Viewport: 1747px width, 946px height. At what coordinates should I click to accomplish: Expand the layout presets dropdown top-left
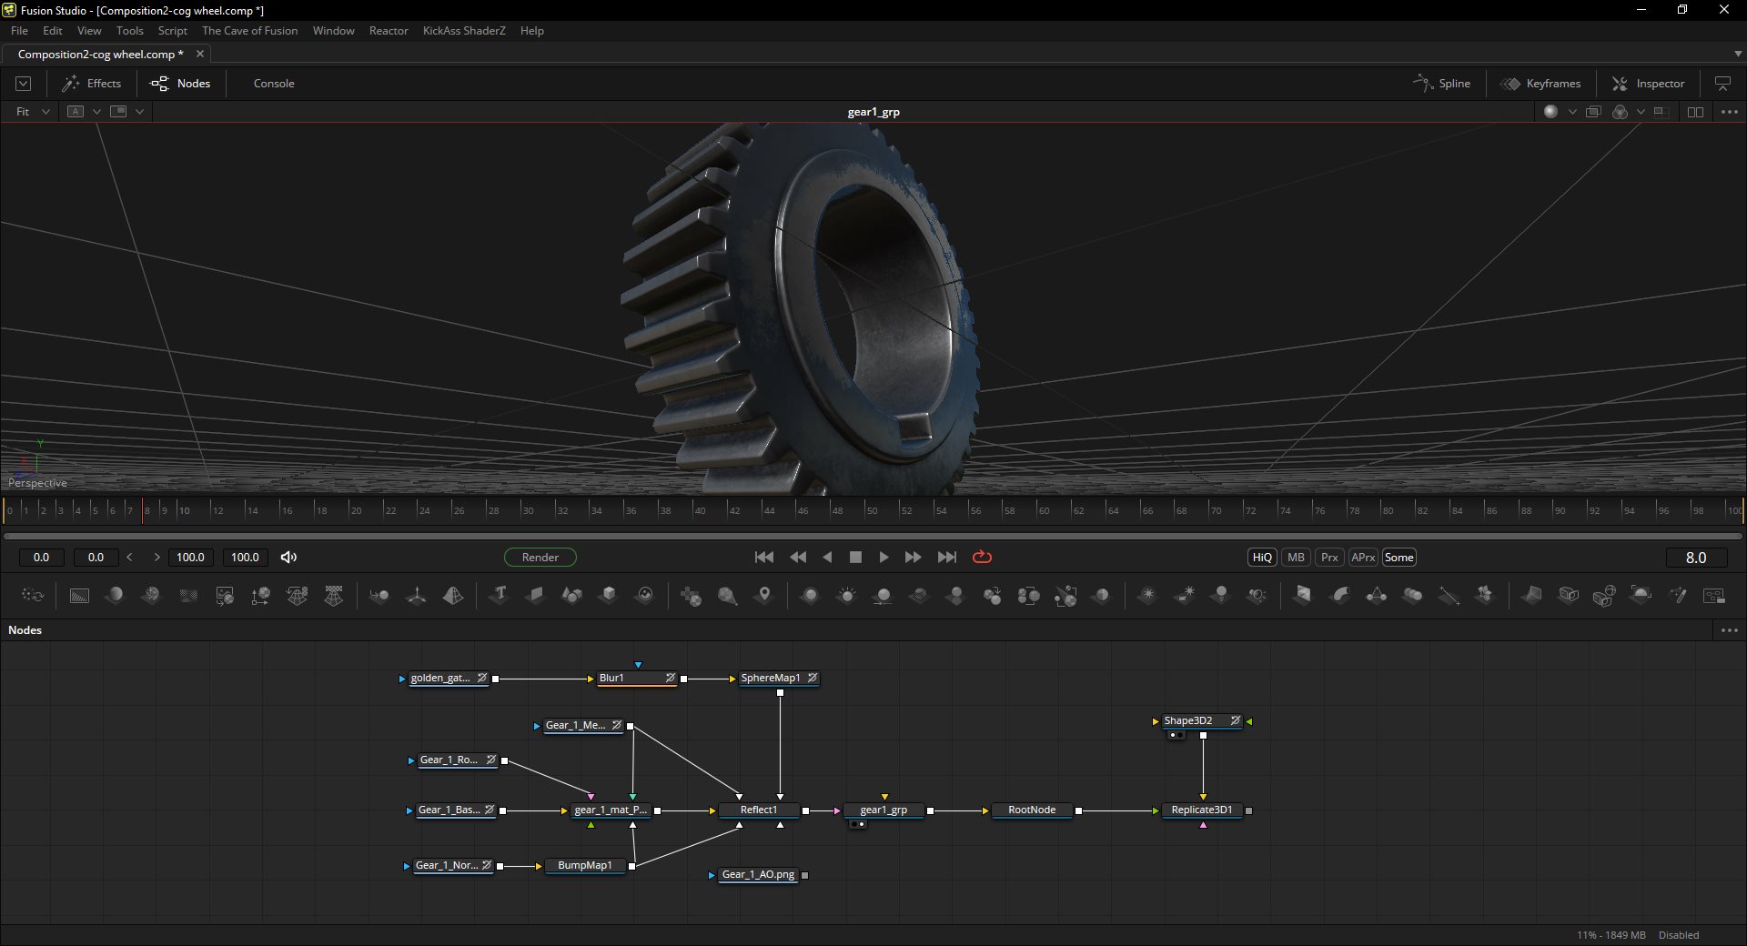click(x=24, y=83)
